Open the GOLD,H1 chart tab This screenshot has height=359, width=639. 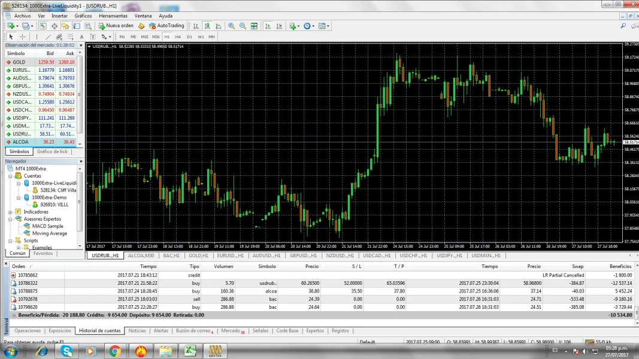[x=198, y=255]
